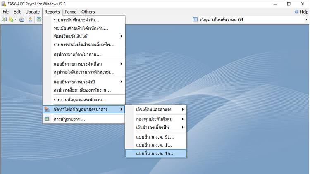Screen dimensions: 310x174
Task: Select รายการนำส่งเงินสำรองเลี้ยงชีพ... entry
Action: pos(84,45)
